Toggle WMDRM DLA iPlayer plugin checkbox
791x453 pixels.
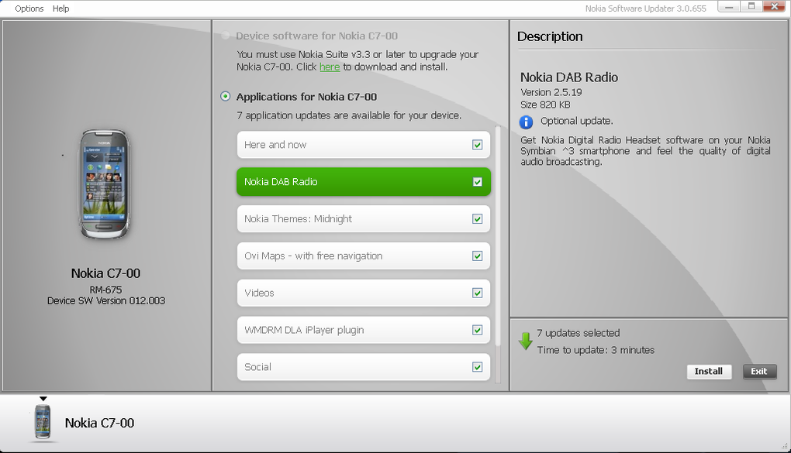pos(477,330)
